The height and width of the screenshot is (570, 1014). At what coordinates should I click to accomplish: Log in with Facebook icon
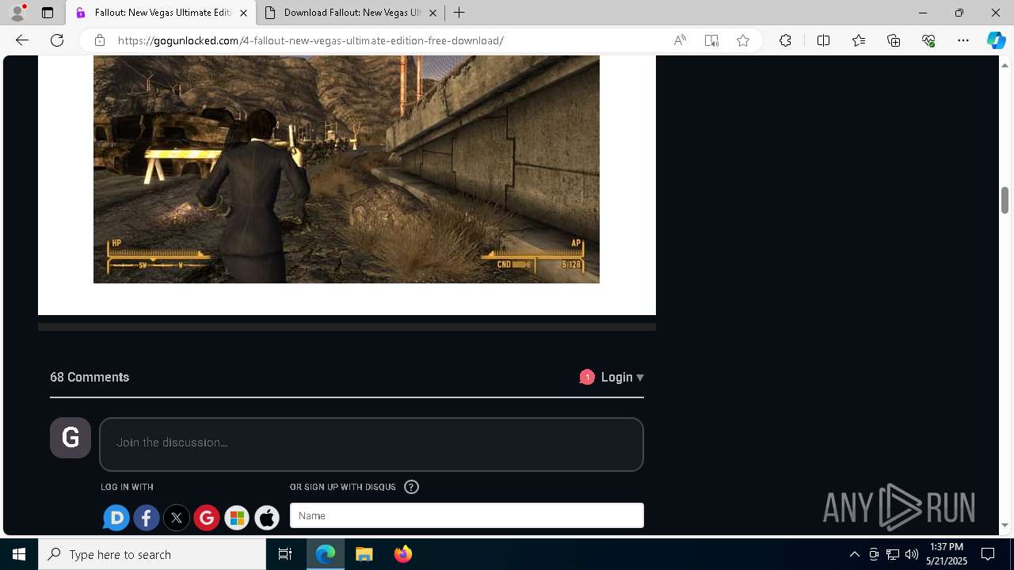pos(147,518)
